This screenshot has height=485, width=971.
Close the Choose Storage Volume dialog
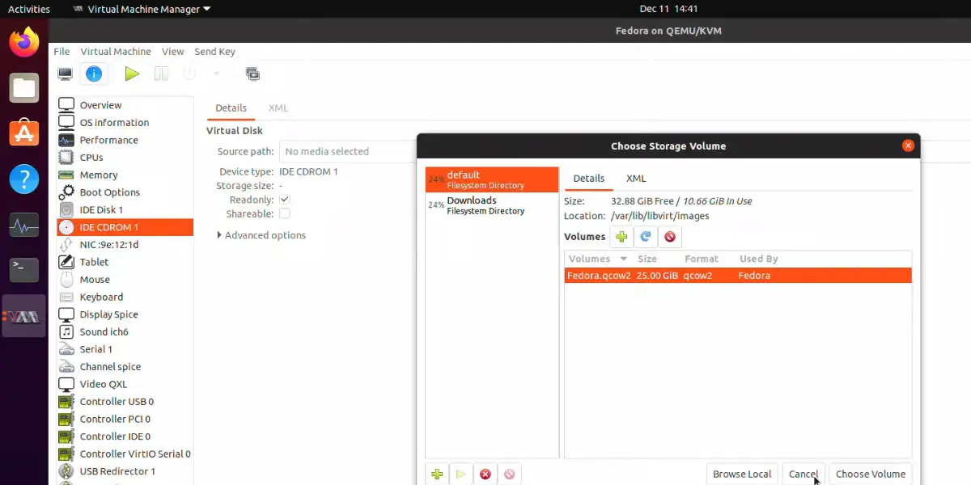(x=908, y=146)
